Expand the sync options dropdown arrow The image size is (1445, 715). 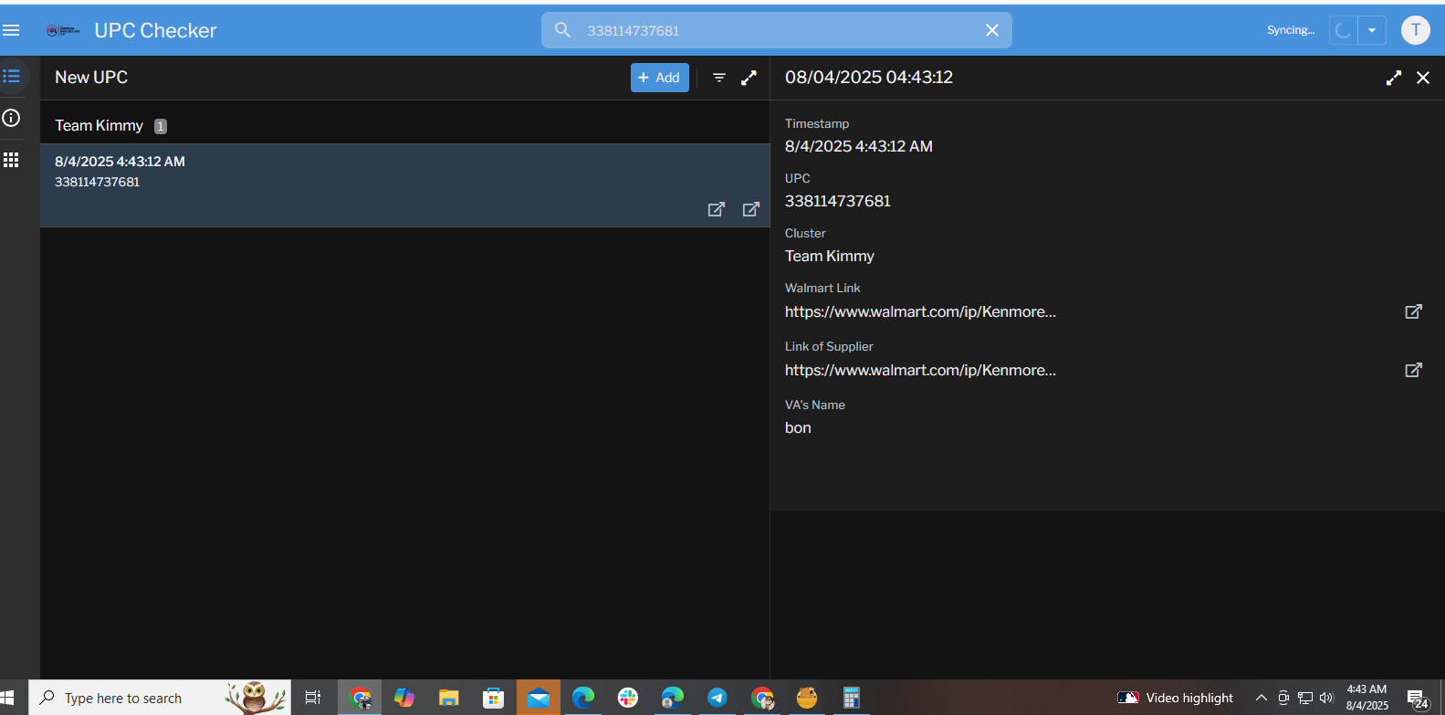pos(1371,30)
